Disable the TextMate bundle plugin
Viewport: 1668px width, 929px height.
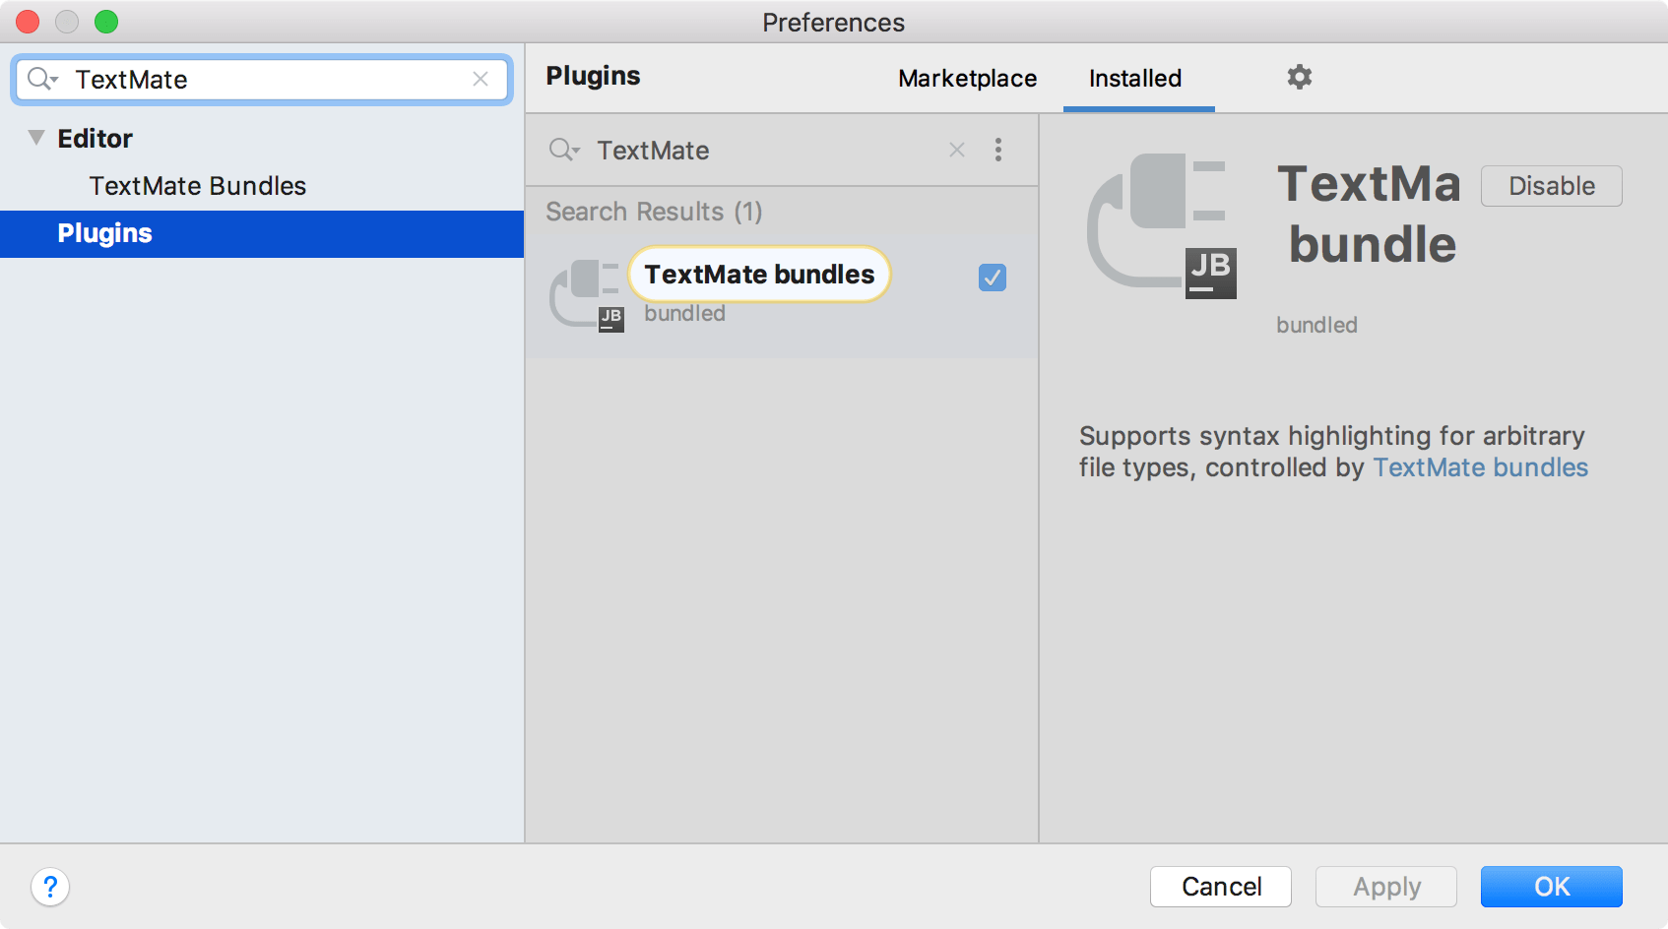[1550, 185]
